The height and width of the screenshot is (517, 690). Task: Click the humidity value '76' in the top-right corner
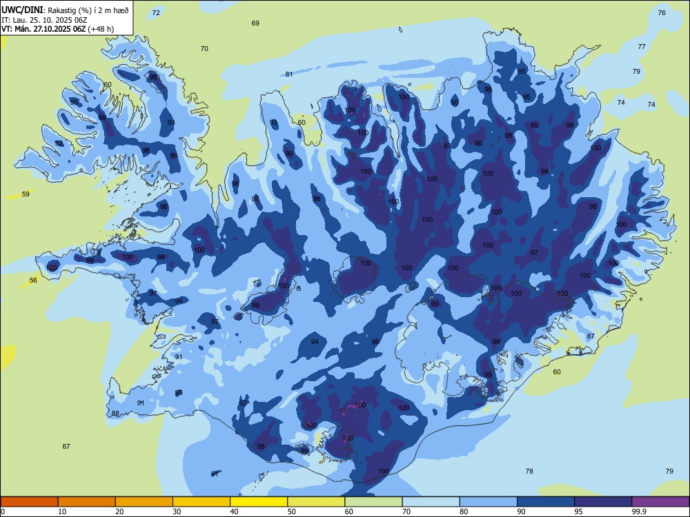click(662, 12)
